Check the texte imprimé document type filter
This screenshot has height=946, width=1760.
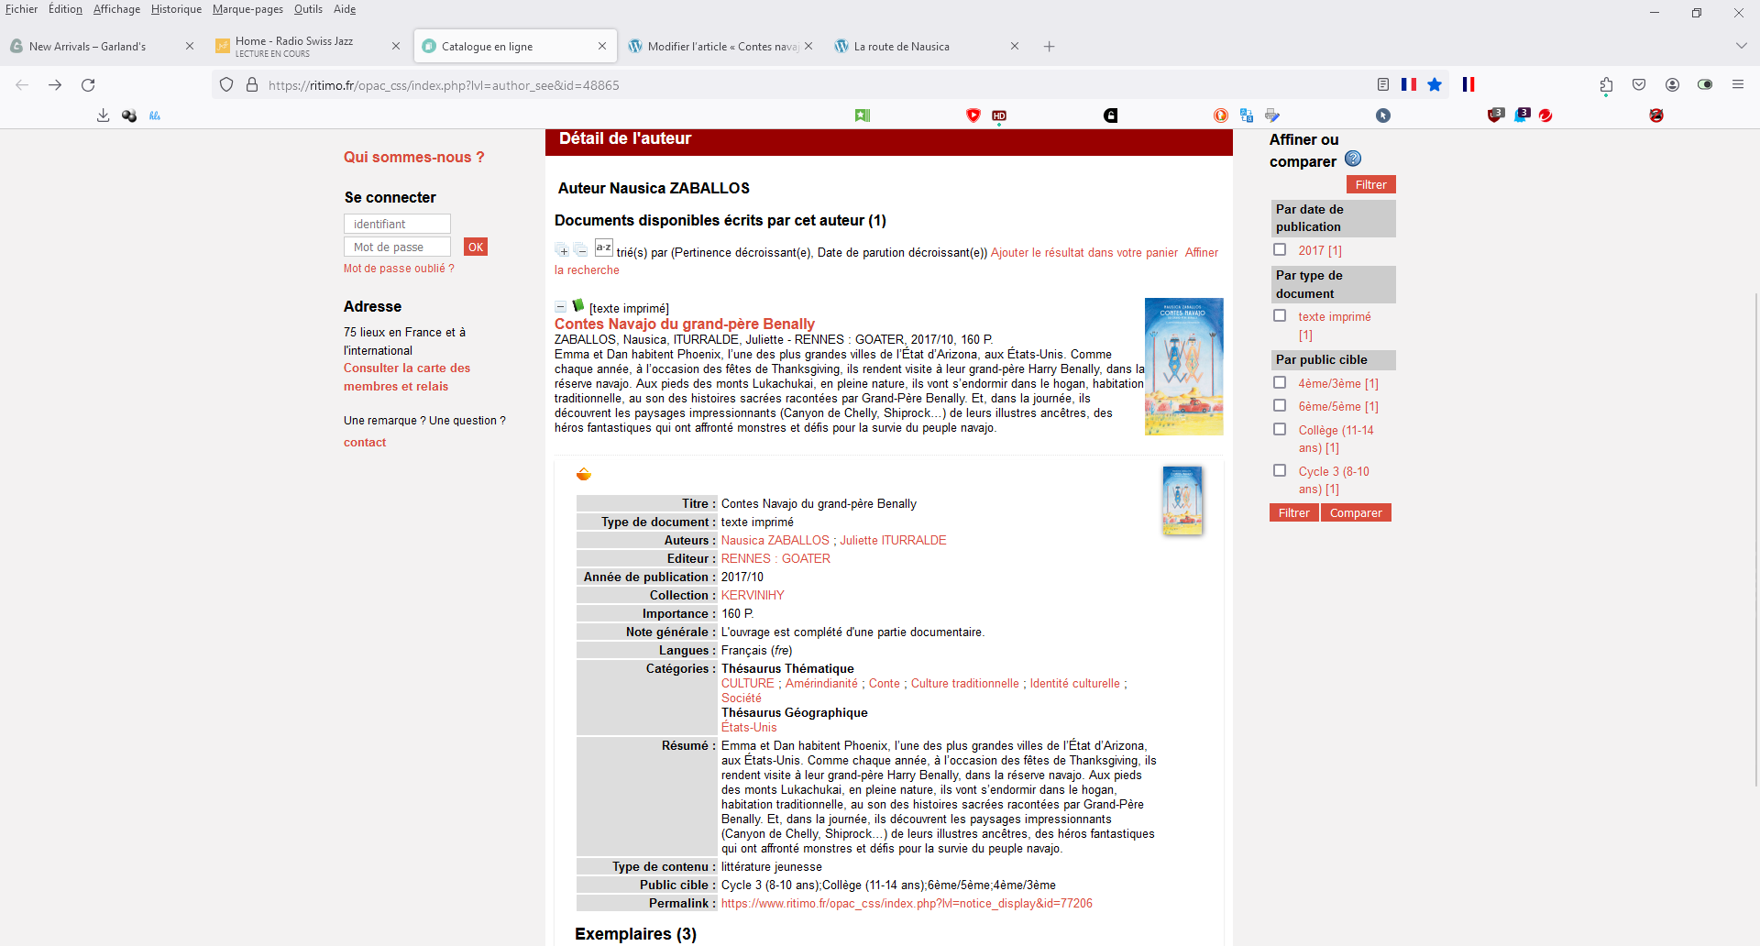(1280, 315)
